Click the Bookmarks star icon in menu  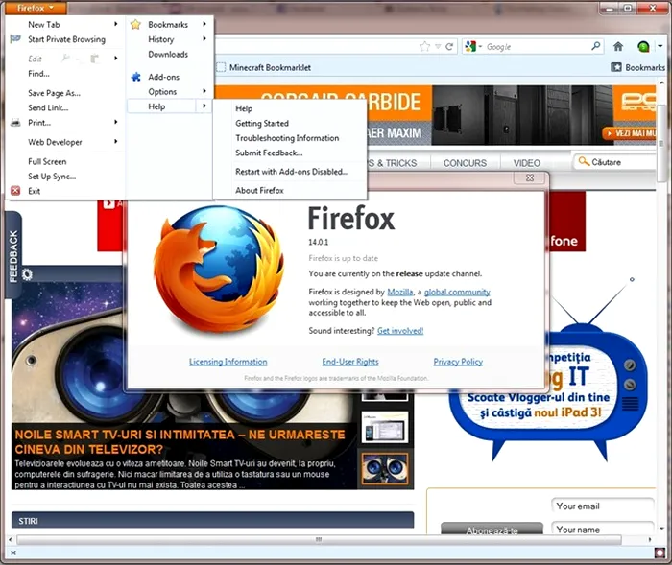tap(136, 24)
